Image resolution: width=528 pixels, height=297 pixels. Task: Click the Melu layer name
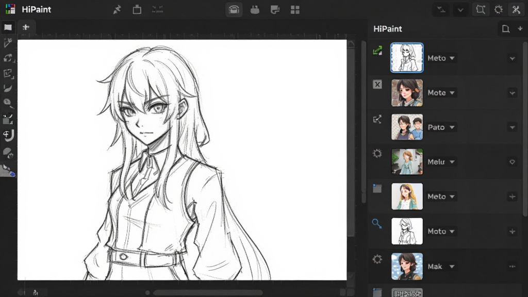tap(436, 162)
